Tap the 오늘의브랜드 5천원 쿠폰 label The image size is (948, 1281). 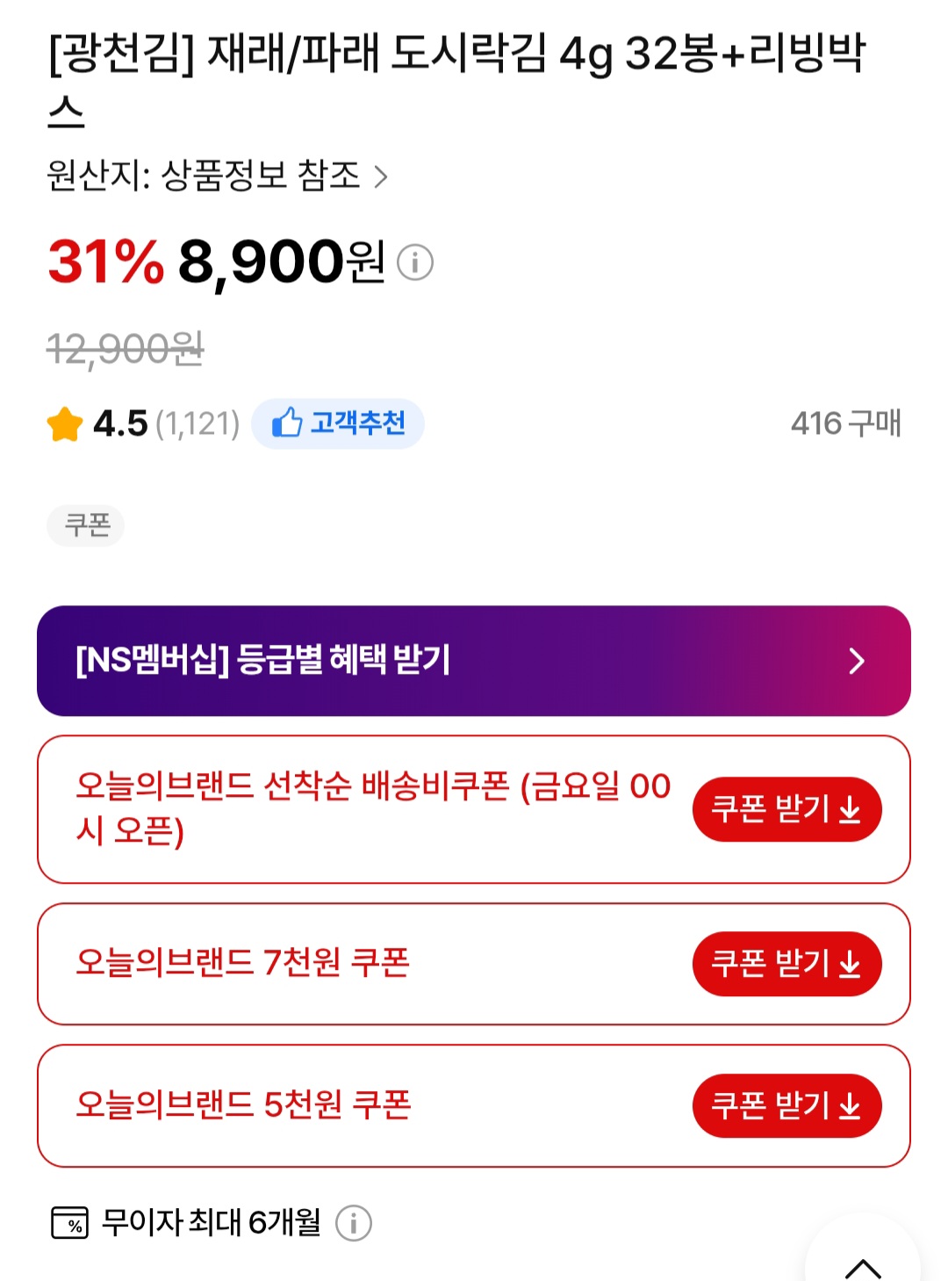[244, 1105]
